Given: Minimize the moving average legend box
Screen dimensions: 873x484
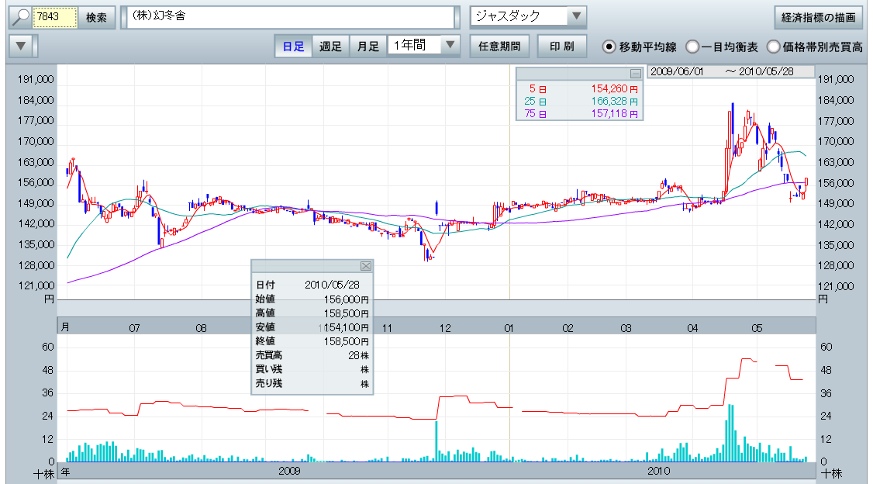Looking at the screenshot, I should coord(635,74).
